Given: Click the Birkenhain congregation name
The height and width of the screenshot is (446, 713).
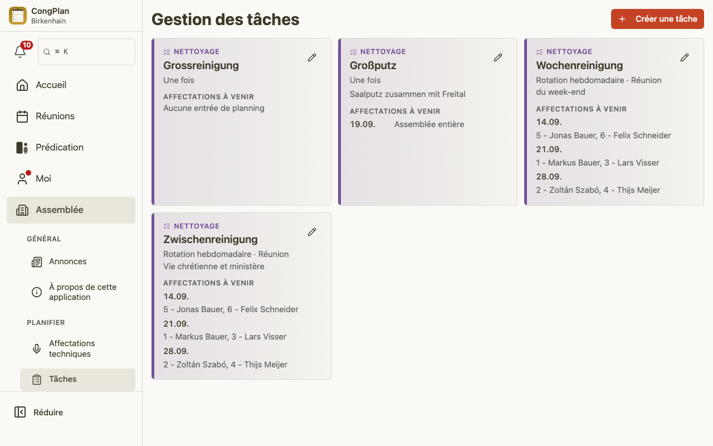Looking at the screenshot, I should (48, 21).
